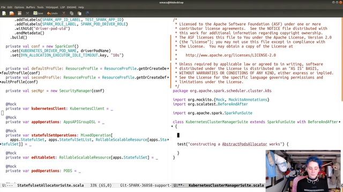Click the Save toolbar button
Viewport: 343px width, 192px height.
coord(38,13)
